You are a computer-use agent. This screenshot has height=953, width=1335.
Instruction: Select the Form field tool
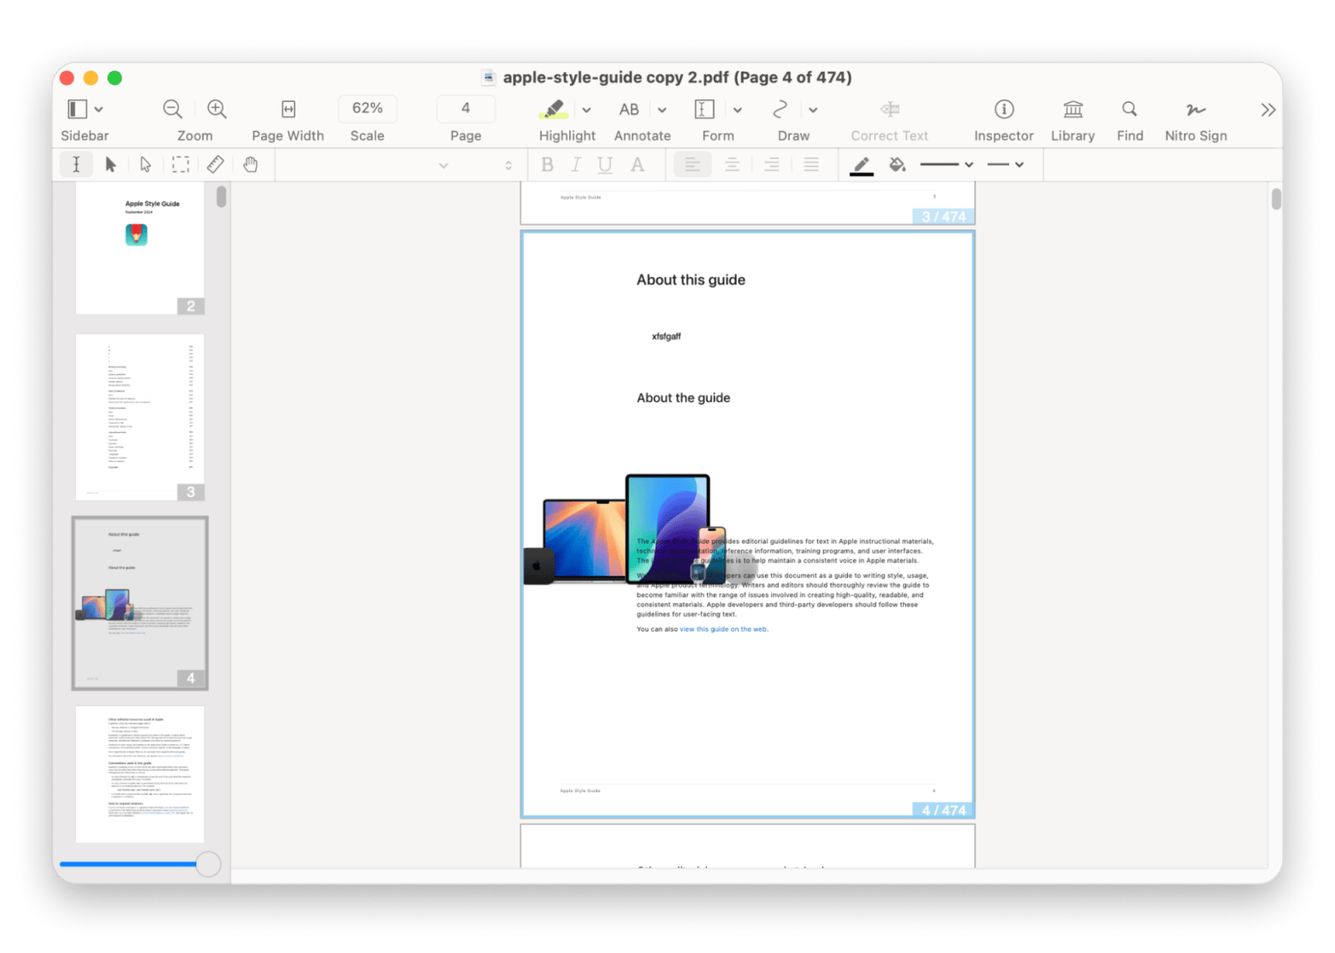click(704, 109)
